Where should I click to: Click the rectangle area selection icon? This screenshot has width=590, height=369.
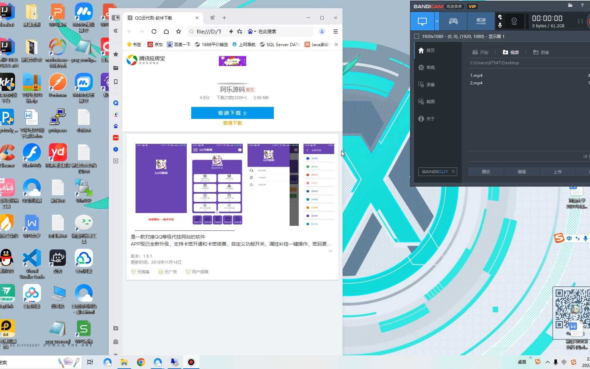(x=417, y=36)
